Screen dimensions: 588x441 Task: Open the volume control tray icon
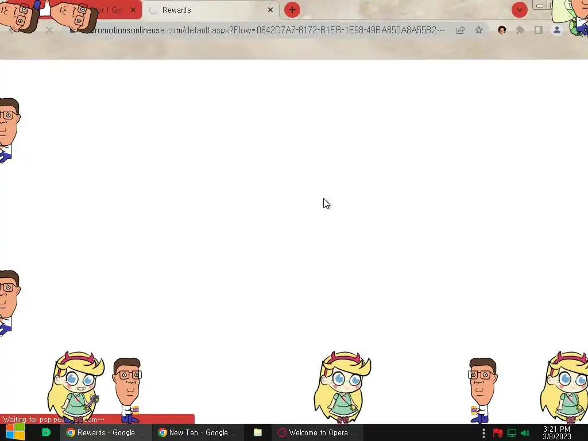(x=525, y=433)
